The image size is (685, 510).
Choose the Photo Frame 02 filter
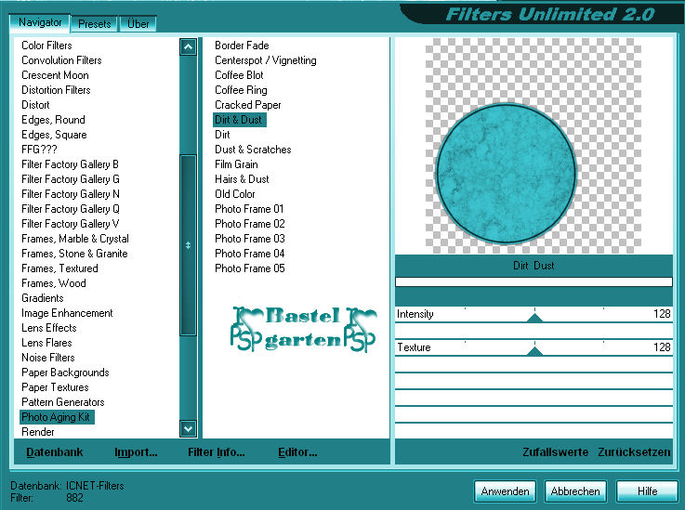tap(249, 224)
